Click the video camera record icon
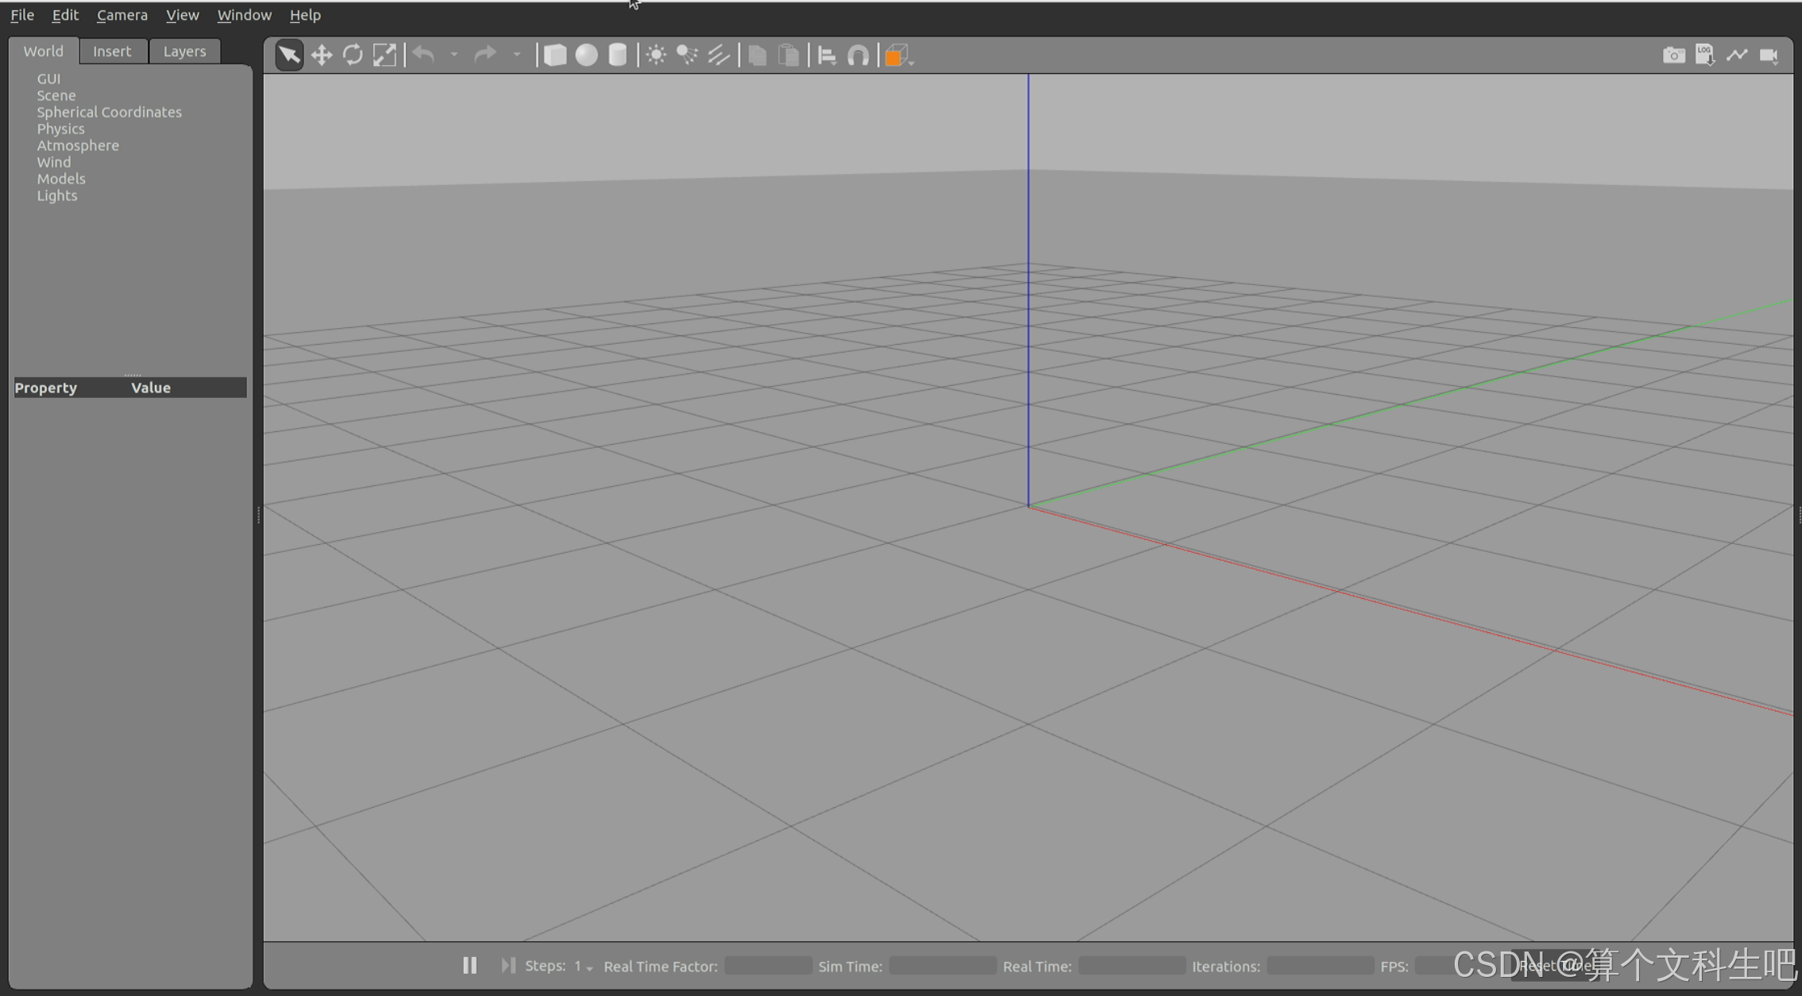The image size is (1802, 996). (1769, 55)
